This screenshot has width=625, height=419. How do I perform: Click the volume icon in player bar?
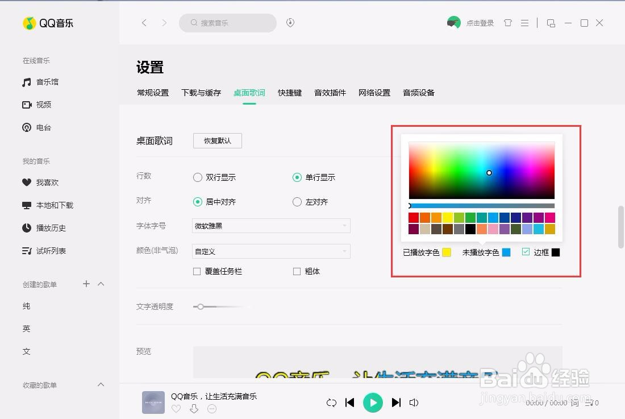[414, 403]
